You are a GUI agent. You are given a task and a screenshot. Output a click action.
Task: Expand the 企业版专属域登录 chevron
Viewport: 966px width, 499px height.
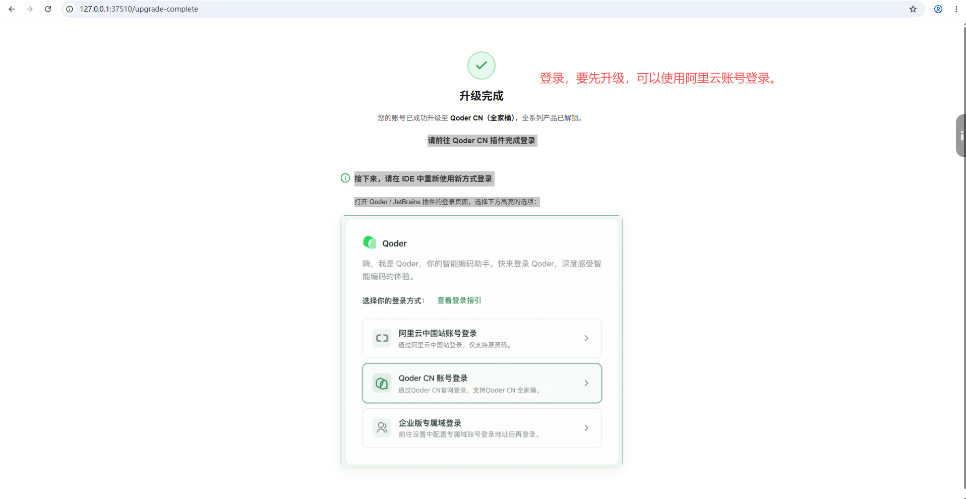[586, 428]
